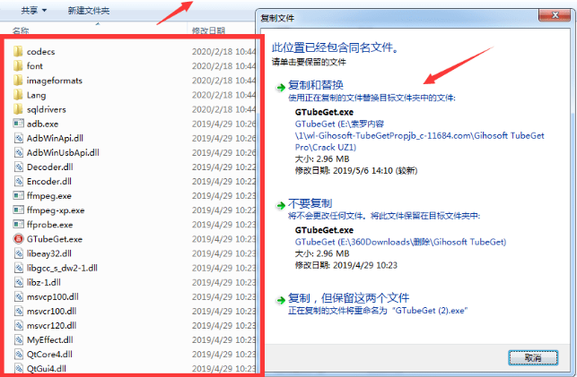
Task: Select the msvcr120.dll file icon
Action: [19, 325]
